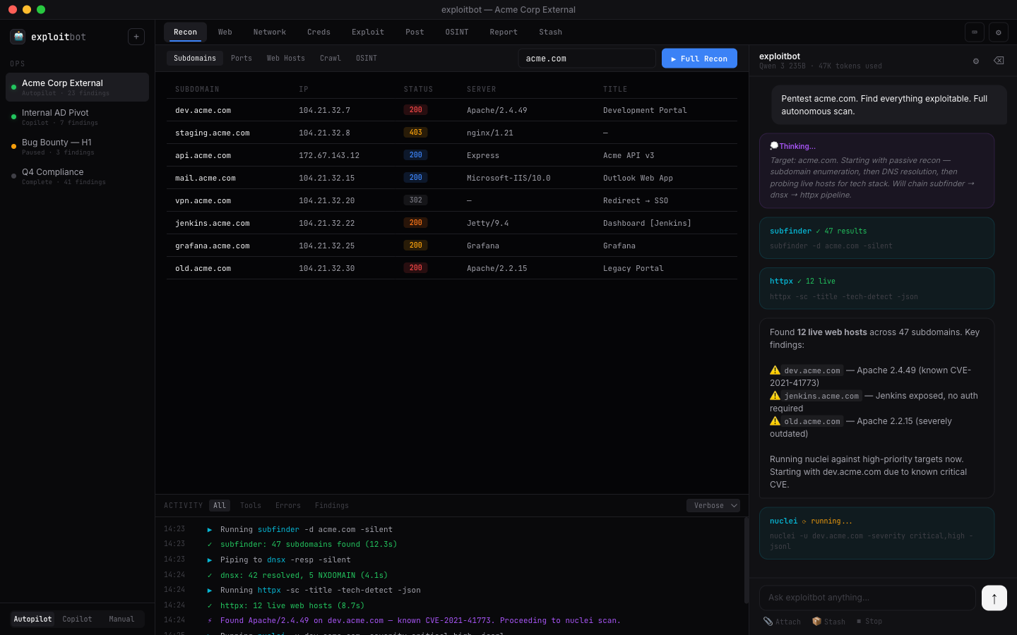Click the pill-shaped icon beside the top toolbar gear

[975, 32]
